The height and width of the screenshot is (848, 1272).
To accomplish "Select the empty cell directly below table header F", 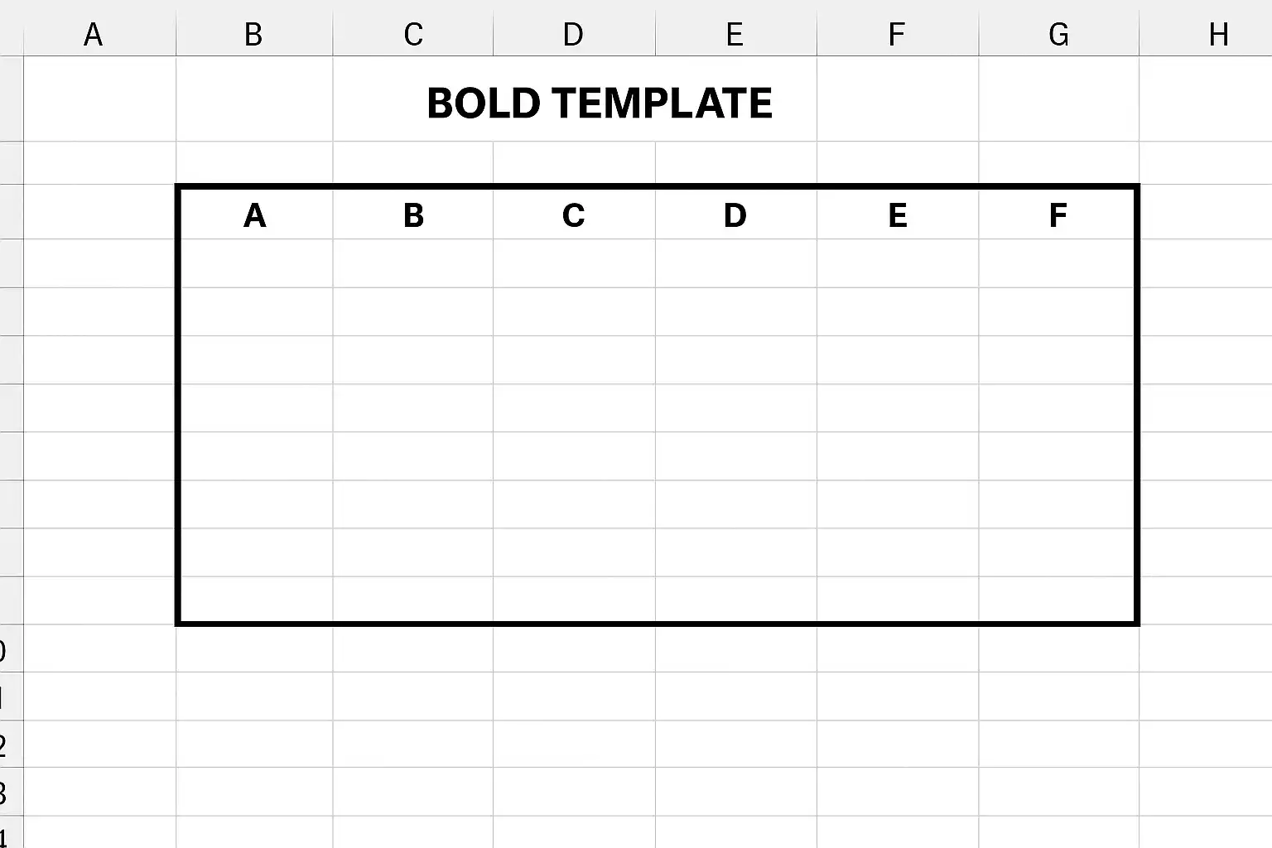I will click(1057, 263).
